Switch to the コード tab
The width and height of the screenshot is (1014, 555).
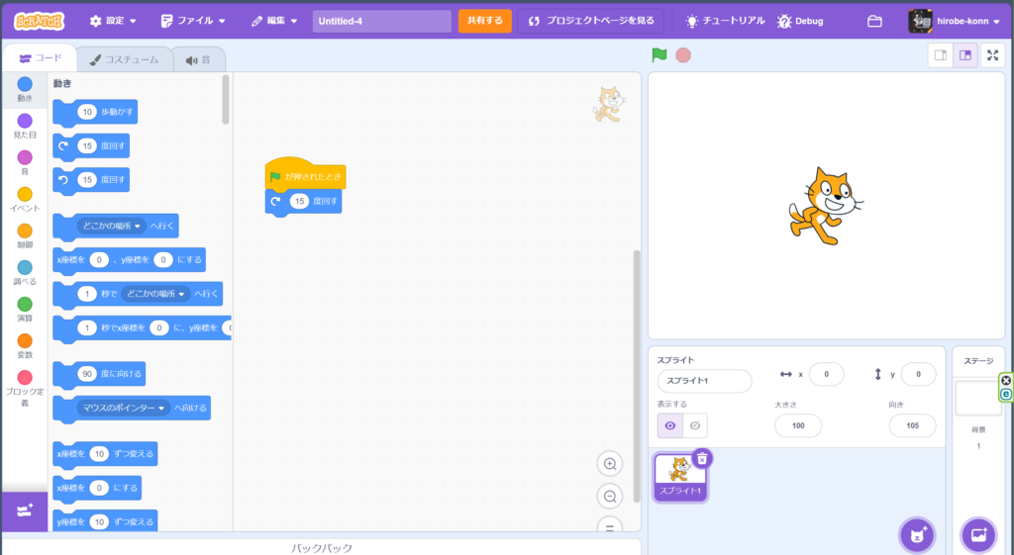coord(40,58)
